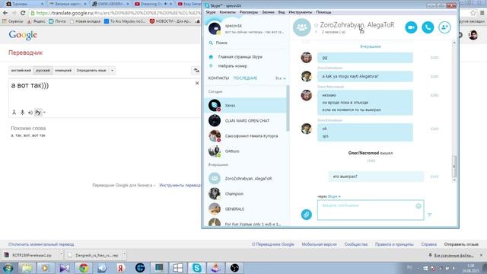Go back in Chrome browser

tap(5, 13)
